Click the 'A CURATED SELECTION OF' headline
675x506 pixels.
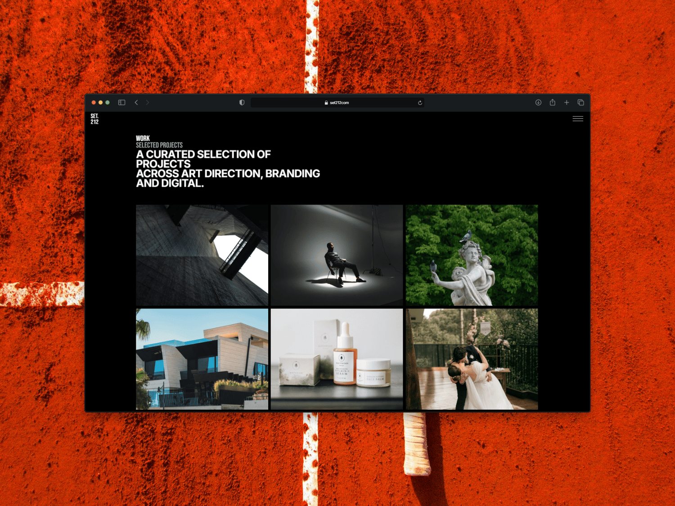click(x=203, y=154)
